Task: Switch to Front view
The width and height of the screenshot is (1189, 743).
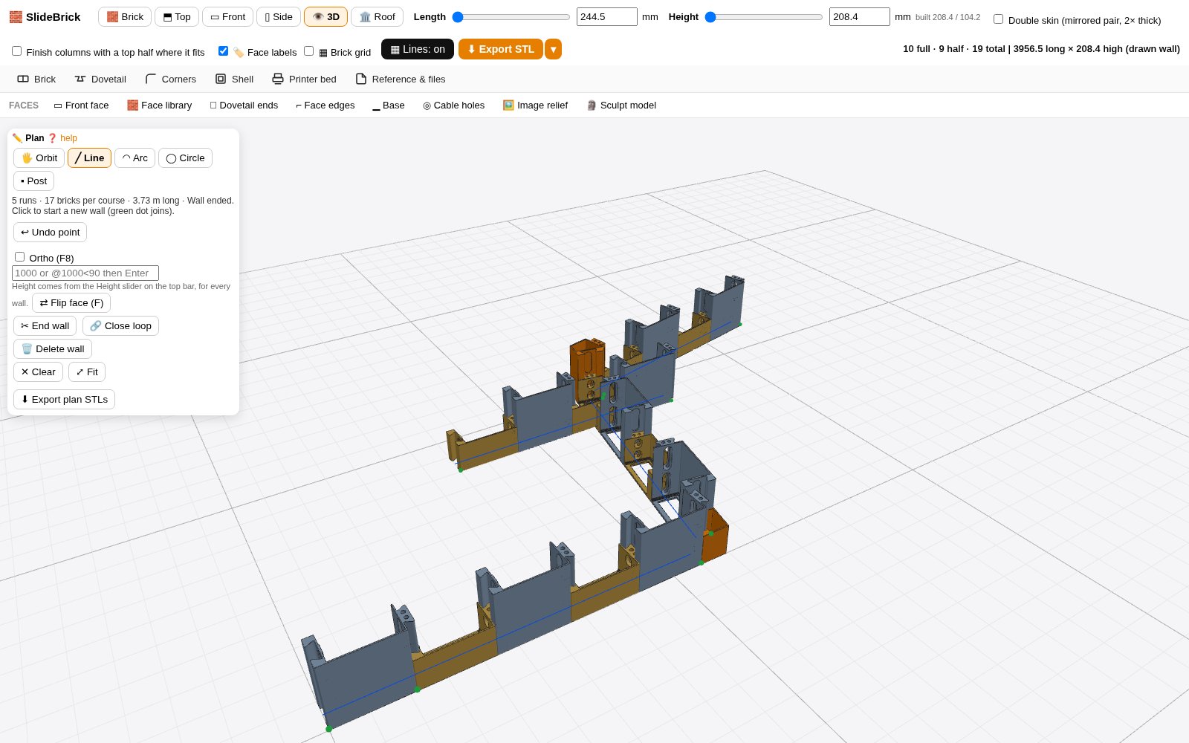Action: tap(227, 16)
